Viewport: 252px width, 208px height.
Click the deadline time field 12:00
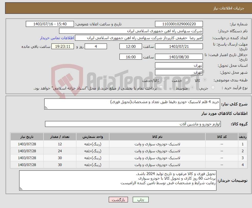131,47
